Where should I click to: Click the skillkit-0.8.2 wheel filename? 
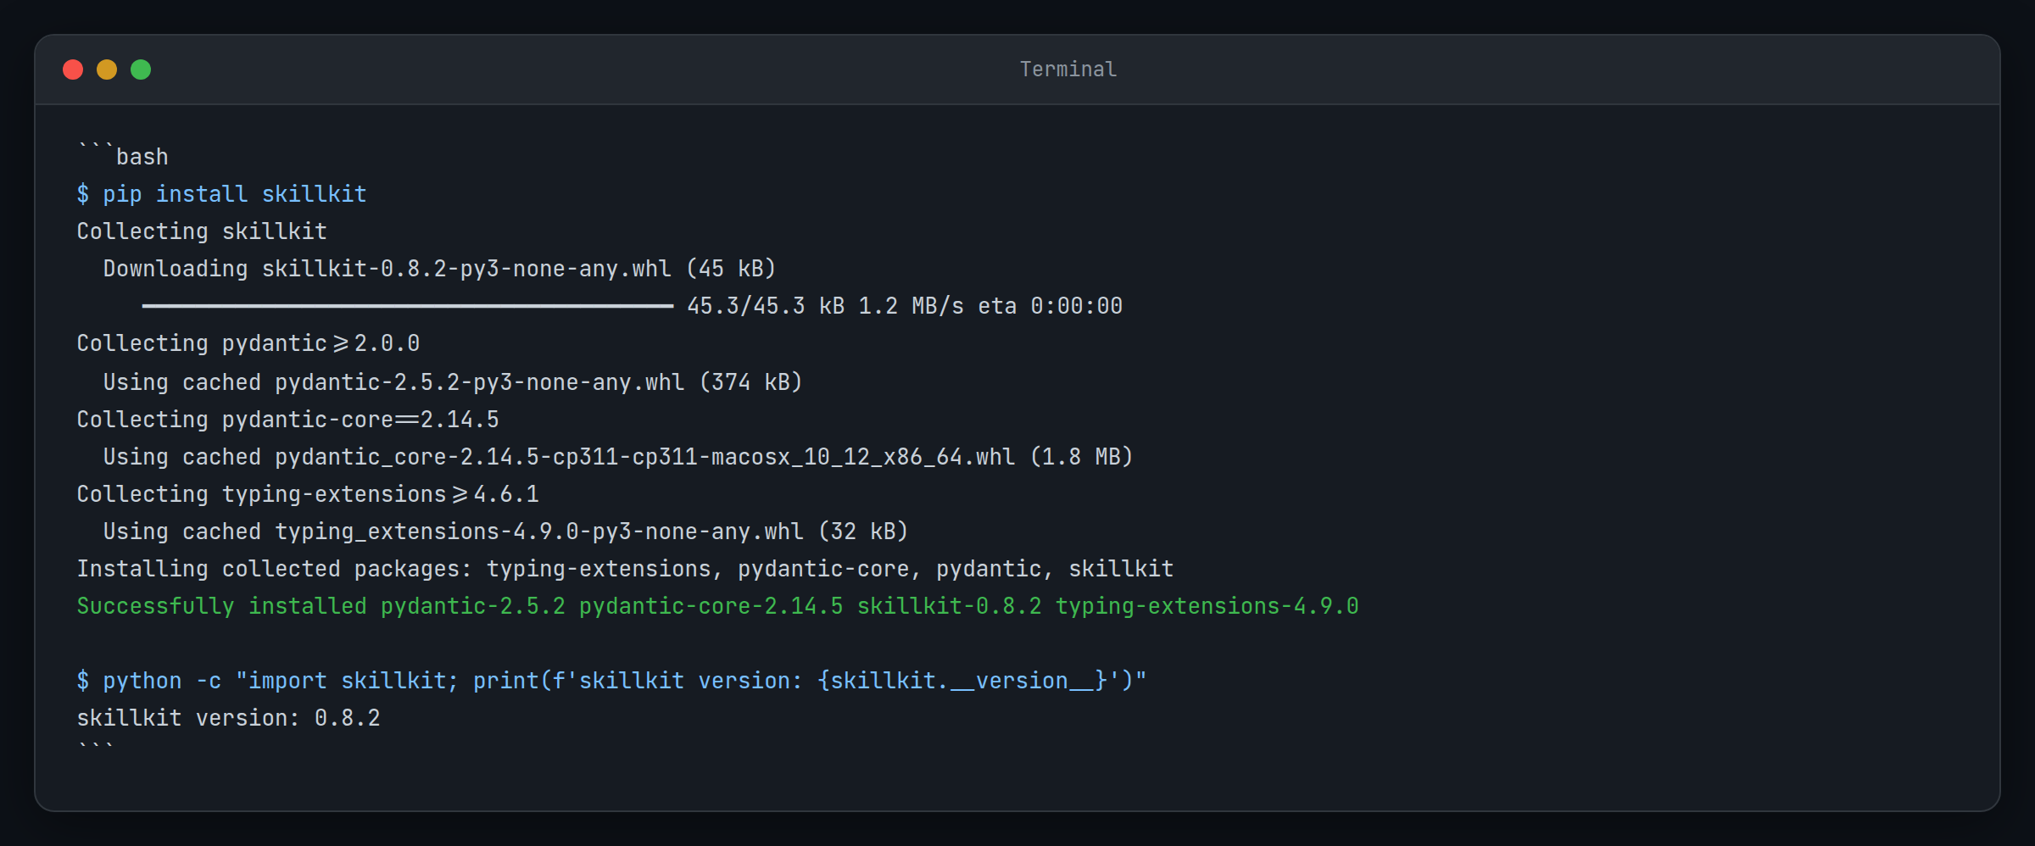pyautogui.click(x=466, y=268)
